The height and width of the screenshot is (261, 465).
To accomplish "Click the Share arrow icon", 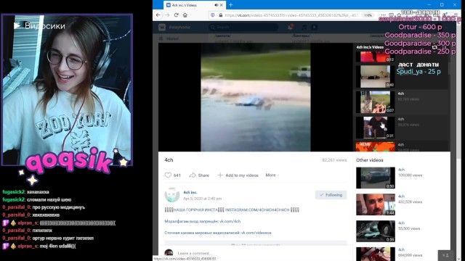I will [193, 175].
